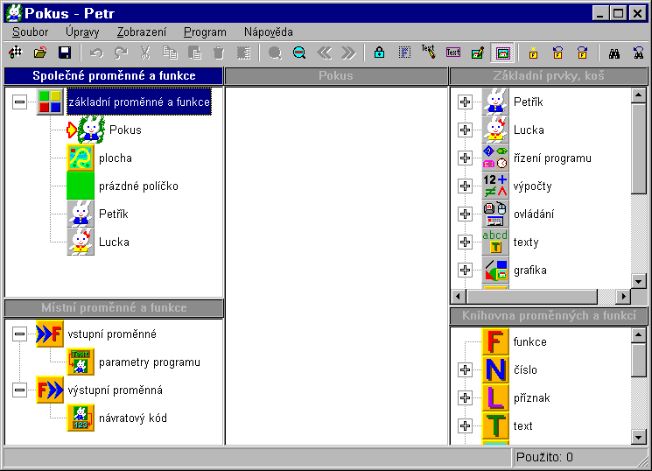Open the Nápověda menu
The image size is (652, 471).
[269, 32]
